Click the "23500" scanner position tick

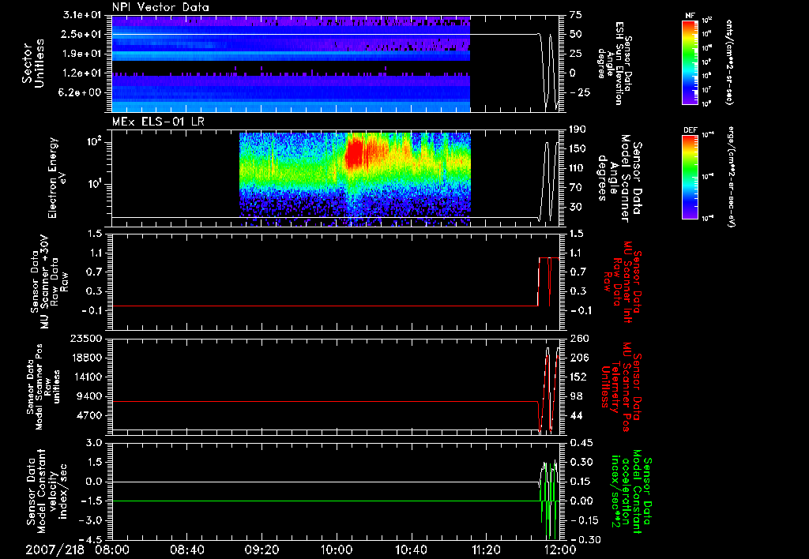click(86, 338)
